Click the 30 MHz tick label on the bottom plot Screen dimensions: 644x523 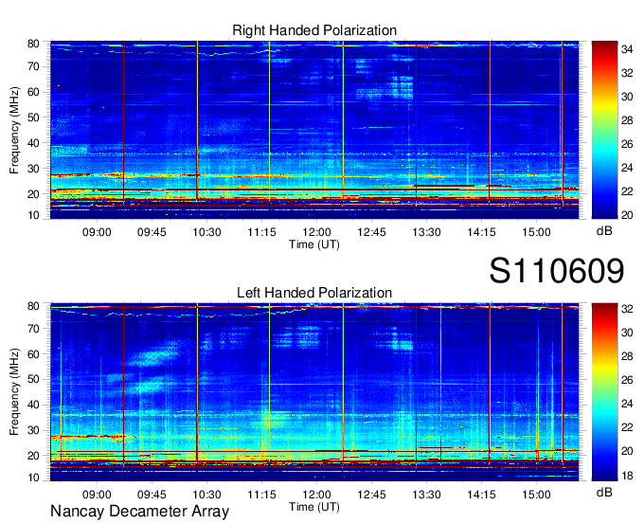click(33, 430)
